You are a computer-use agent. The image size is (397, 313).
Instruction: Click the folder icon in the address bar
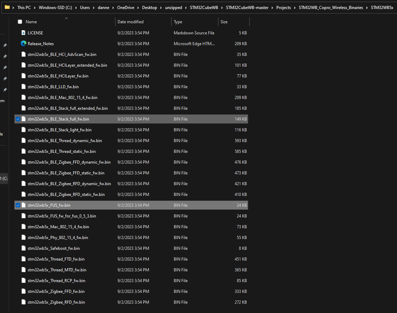tap(7, 7)
